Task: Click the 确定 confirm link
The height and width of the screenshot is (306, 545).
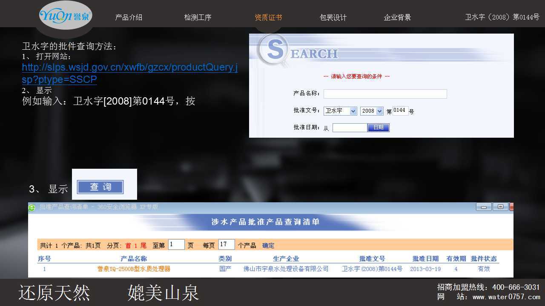Action: [x=268, y=246]
